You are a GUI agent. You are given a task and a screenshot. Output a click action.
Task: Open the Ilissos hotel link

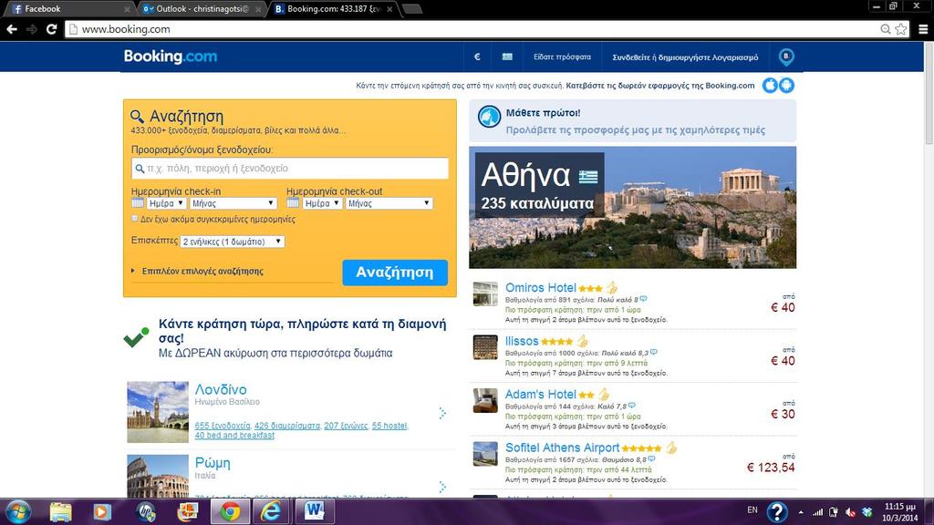pos(522,341)
